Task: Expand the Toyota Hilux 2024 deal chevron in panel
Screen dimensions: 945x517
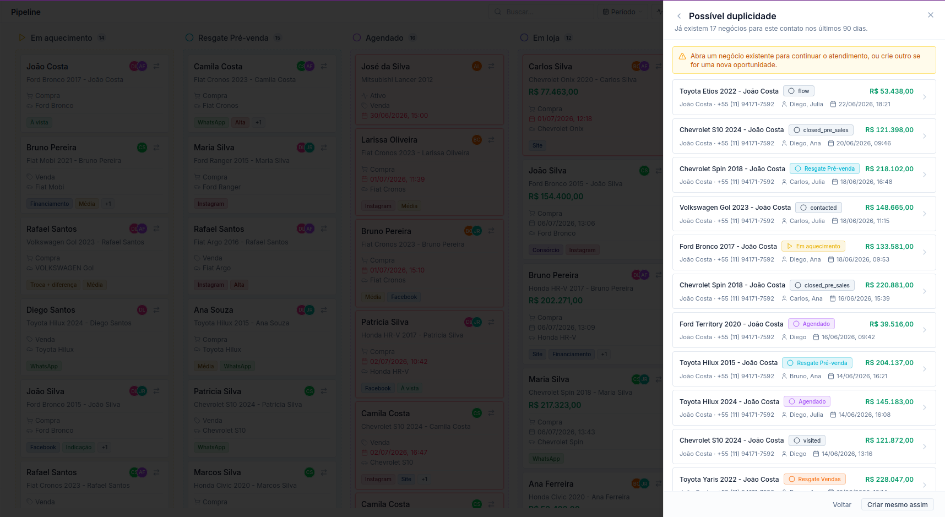Action: click(925, 407)
